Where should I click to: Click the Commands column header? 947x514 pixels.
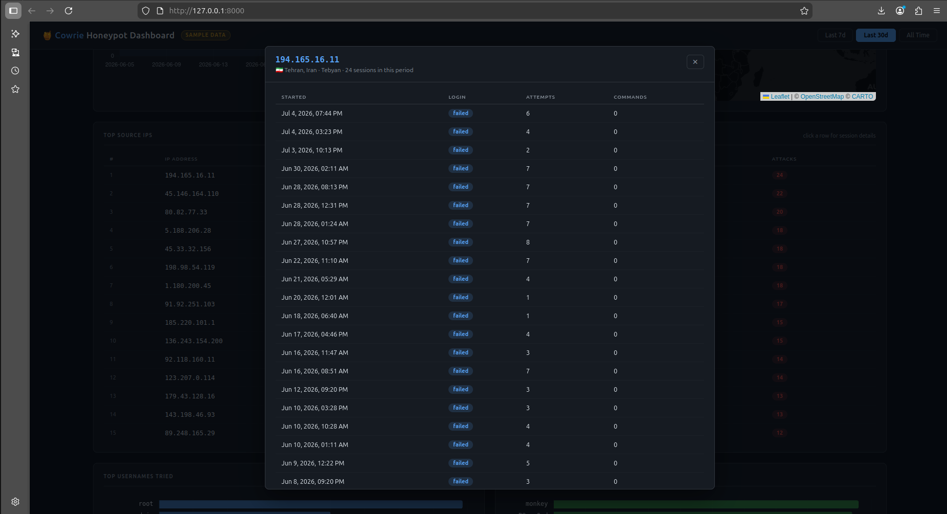630,97
